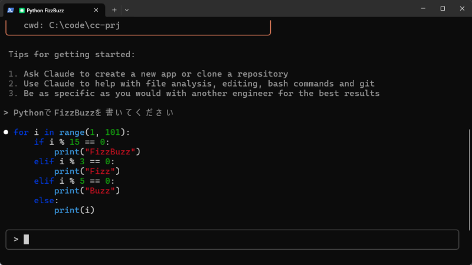
Task: Open a new terminal tab
Action: [x=114, y=10]
